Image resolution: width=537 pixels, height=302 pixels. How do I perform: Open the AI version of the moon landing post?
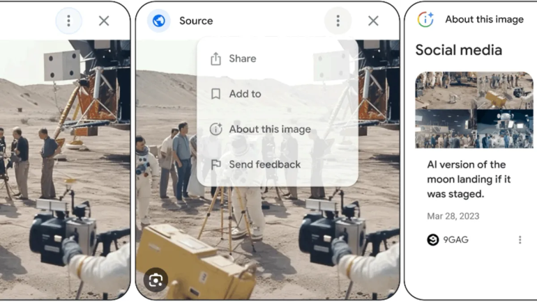pyautogui.click(x=469, y=180)
